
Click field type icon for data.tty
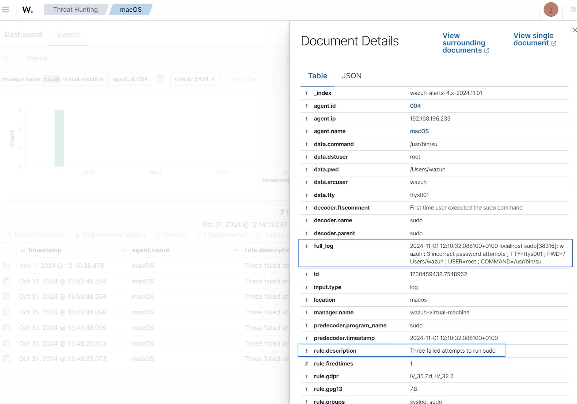(x=306, y=195)
